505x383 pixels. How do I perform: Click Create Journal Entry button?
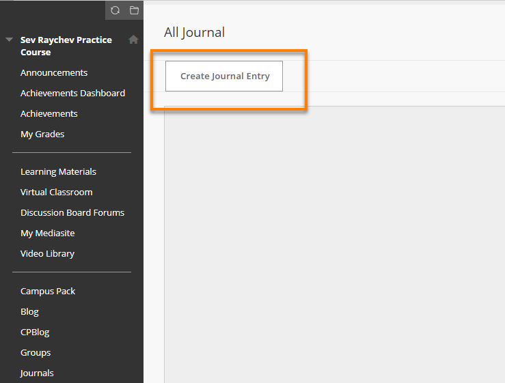224,76
